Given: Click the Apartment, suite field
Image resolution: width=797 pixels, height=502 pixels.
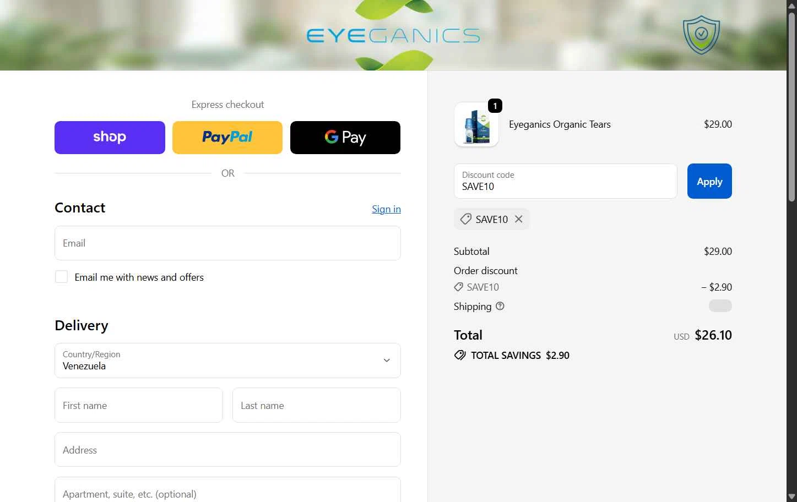Looking at the screenshot, I should (x=227, y=490).
